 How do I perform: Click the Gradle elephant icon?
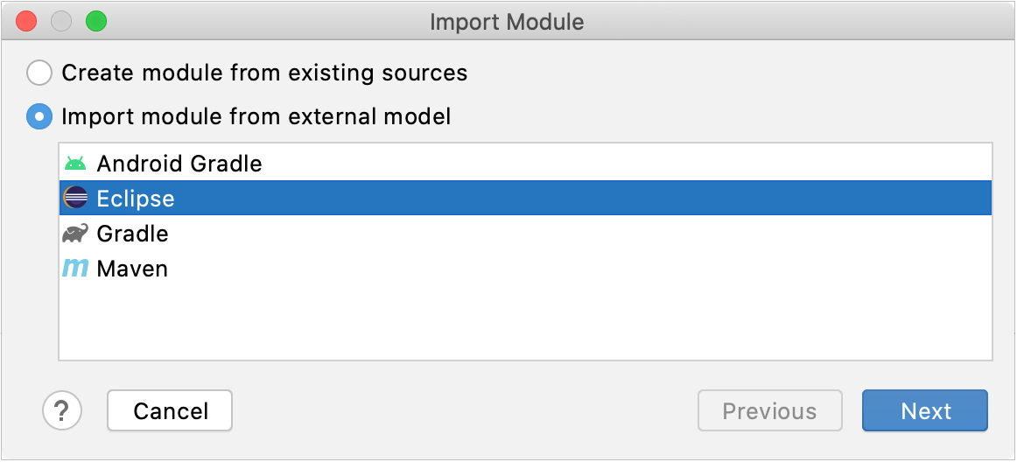point(75,233)
